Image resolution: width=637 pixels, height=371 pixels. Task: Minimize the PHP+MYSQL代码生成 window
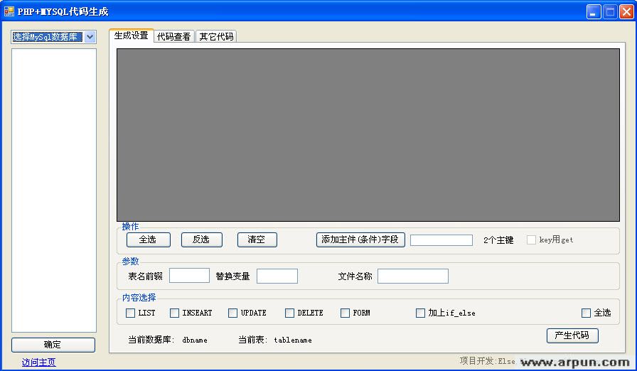pos(594,12)
